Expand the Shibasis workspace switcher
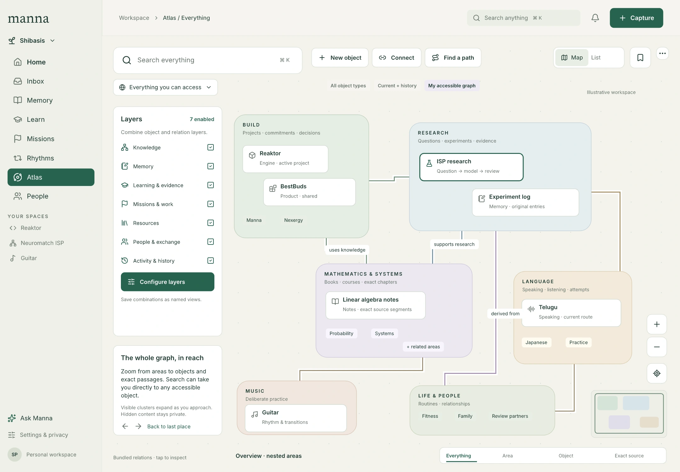The width and height of the screenshot is (680, 472). pos(32,41)
